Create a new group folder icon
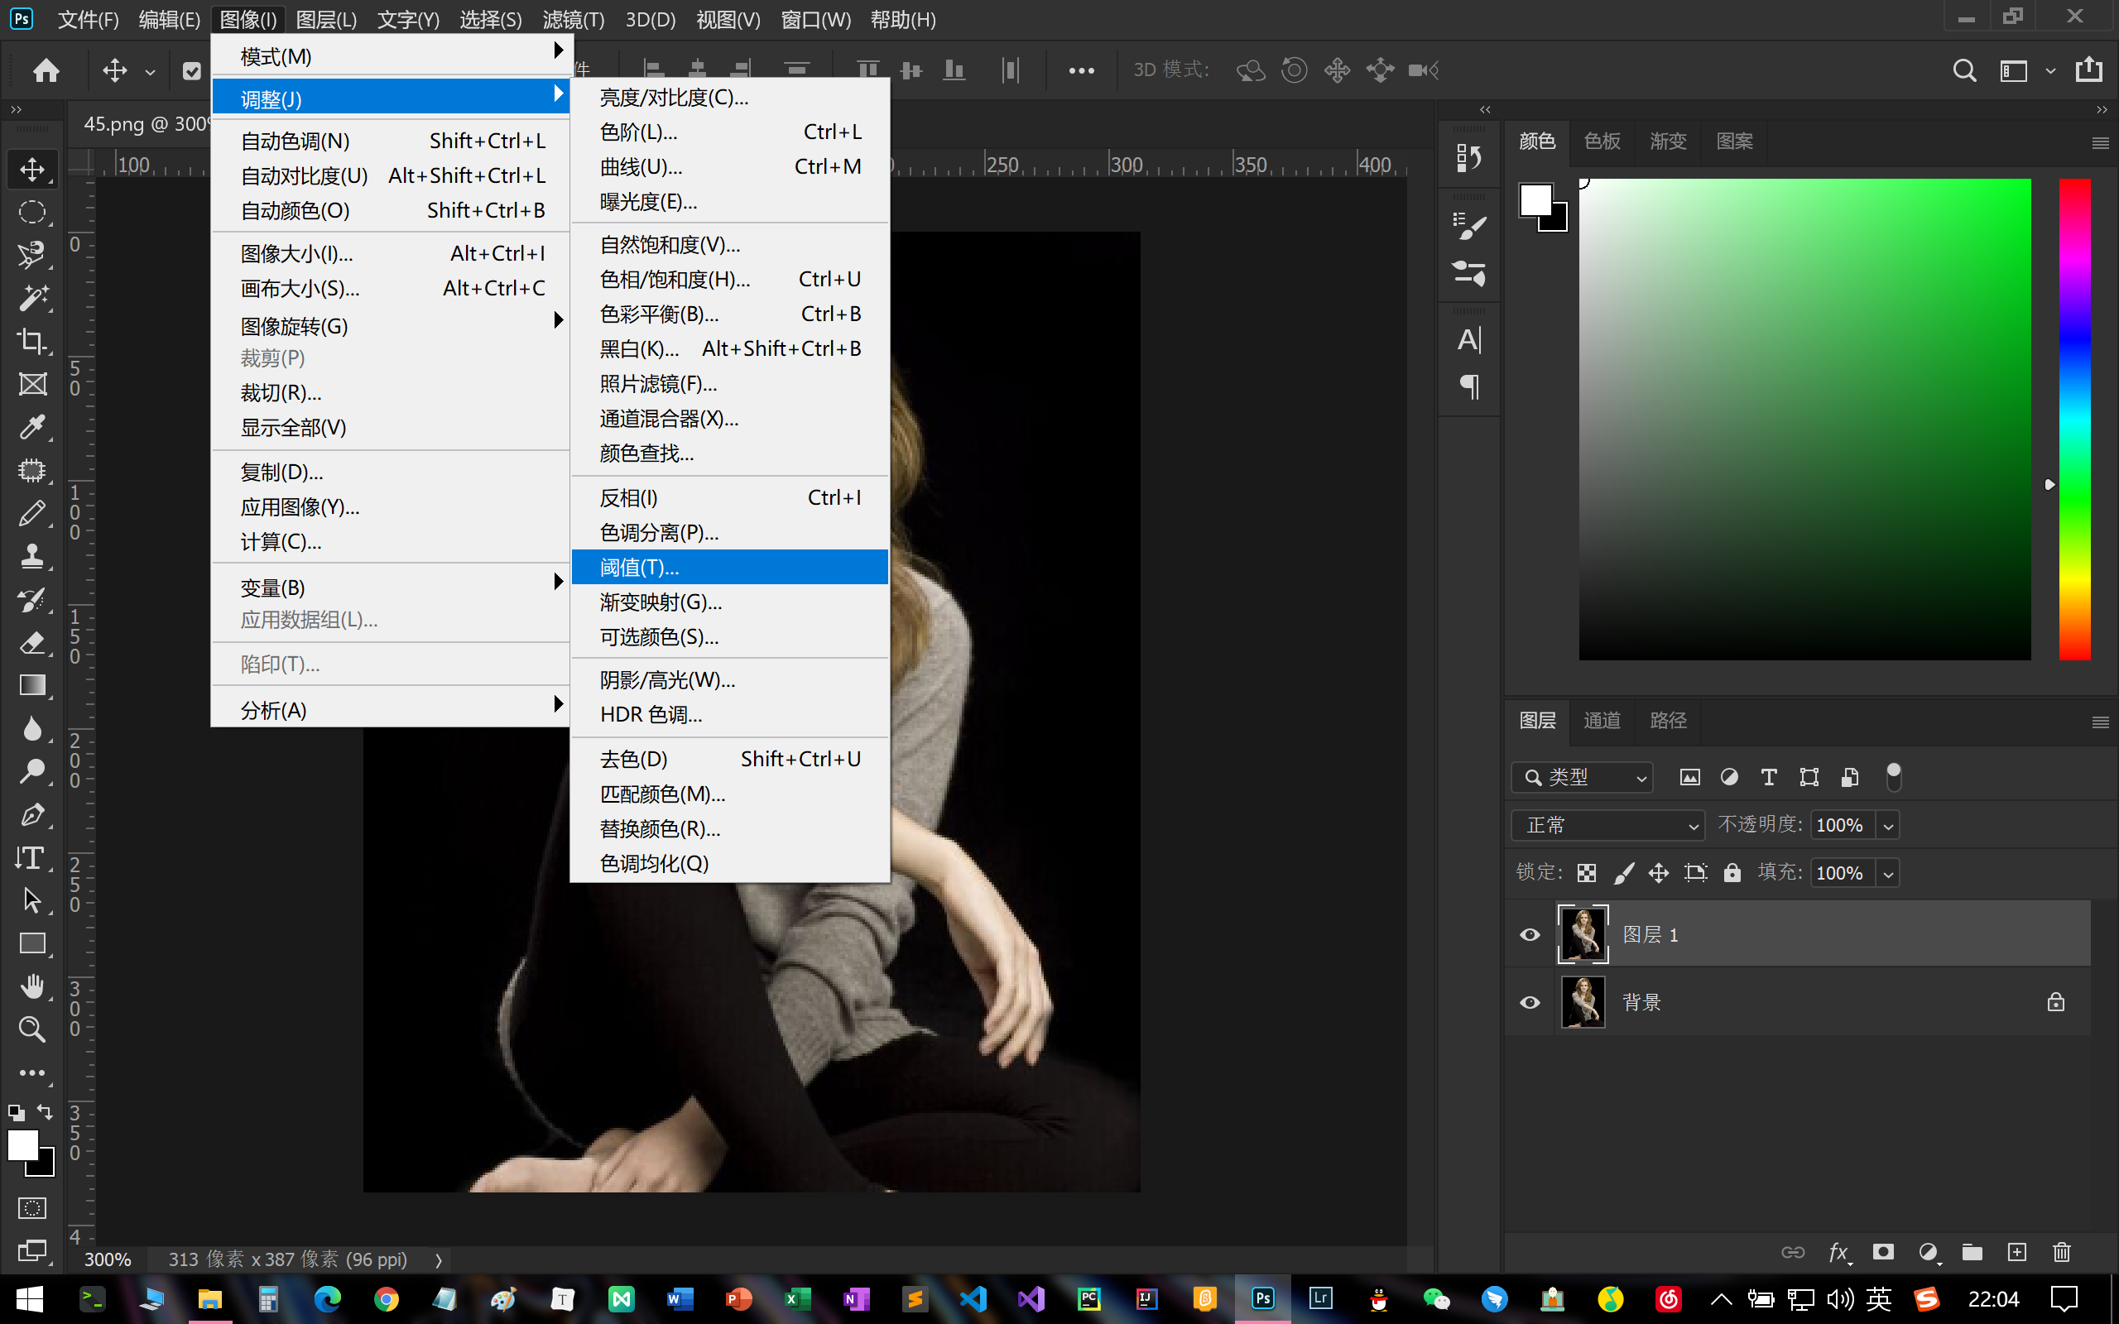2119x1324 pixels. coord(1972,1252)
